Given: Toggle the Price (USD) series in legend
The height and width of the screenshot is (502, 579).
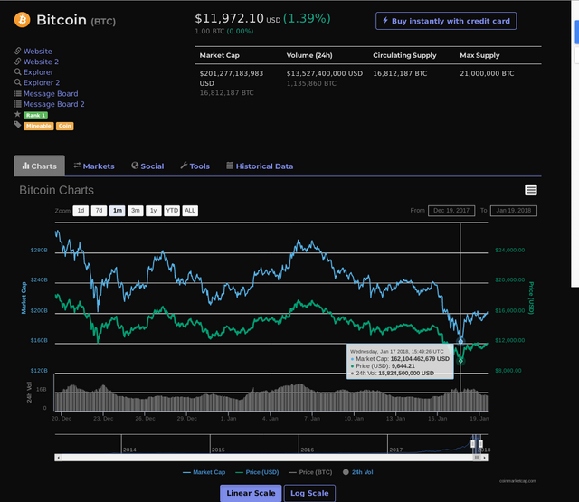Looking at the screenshot, I should tap(257, 472).
